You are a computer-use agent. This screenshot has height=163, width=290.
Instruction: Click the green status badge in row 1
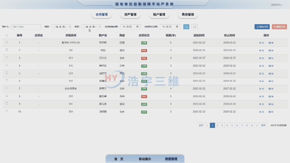tap(144, 43)
